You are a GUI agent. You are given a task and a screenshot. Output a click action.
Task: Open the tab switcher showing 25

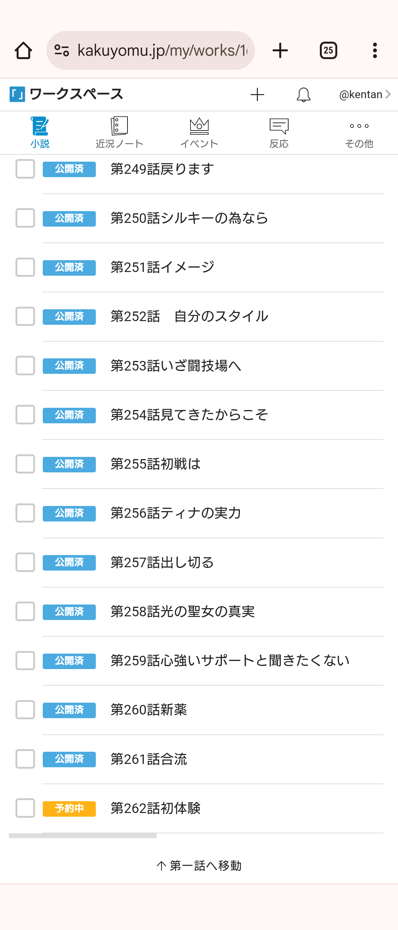tap(328, 51)
